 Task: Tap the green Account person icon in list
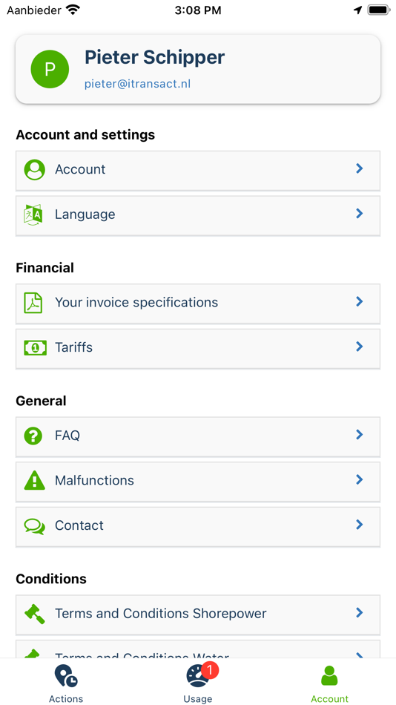(35, 170)
